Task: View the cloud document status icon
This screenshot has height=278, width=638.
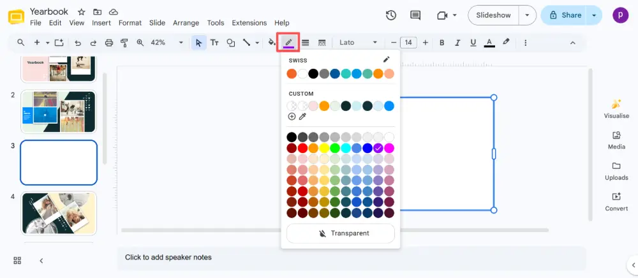Action: [114, 11]
